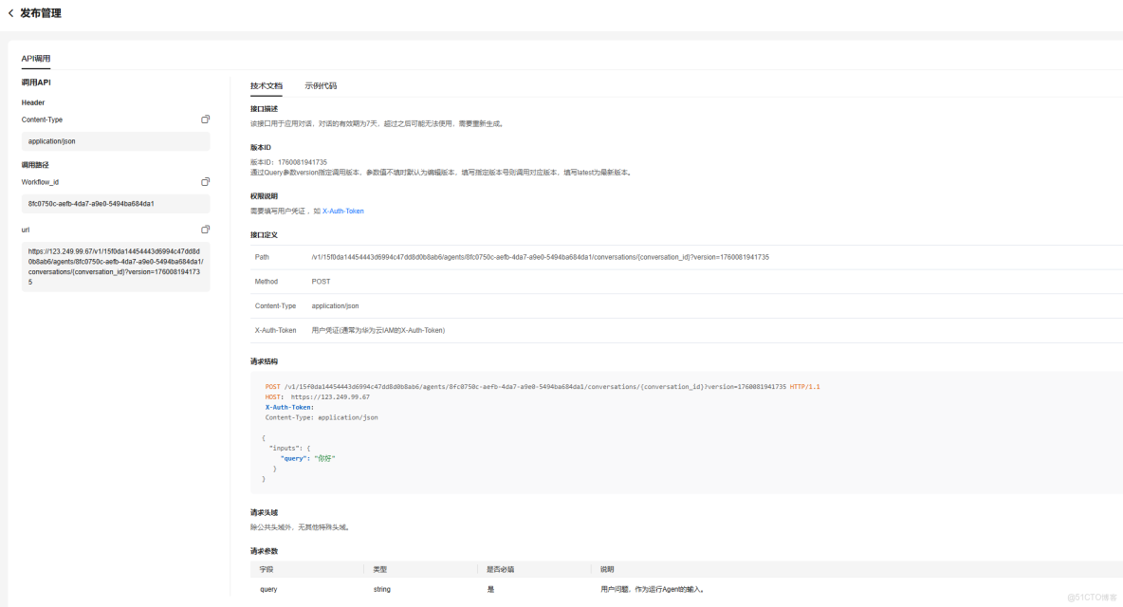Copy the Workflow_id value

click(x=205, y=180)
